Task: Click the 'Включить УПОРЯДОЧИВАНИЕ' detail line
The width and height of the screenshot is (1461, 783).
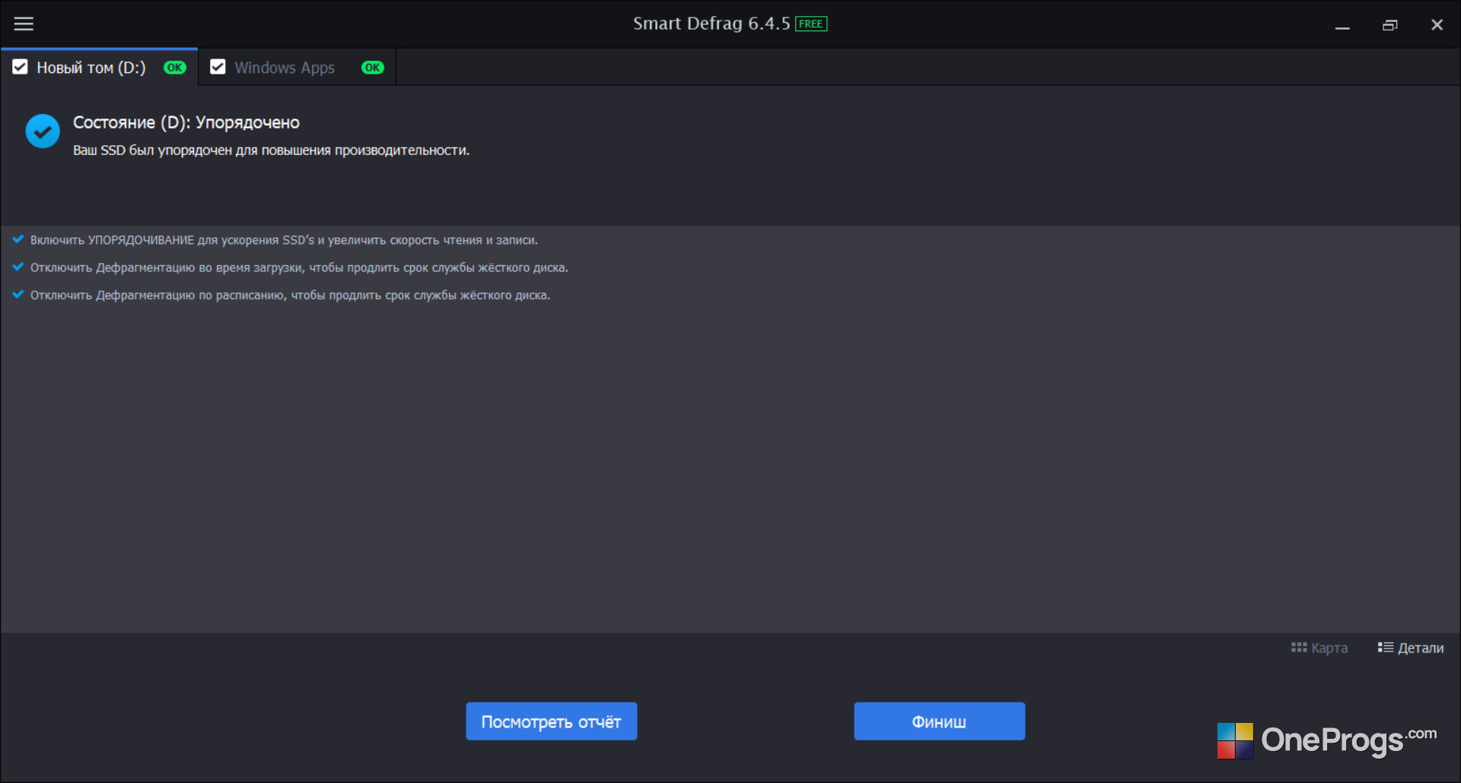Action: (x=284, y=240)
